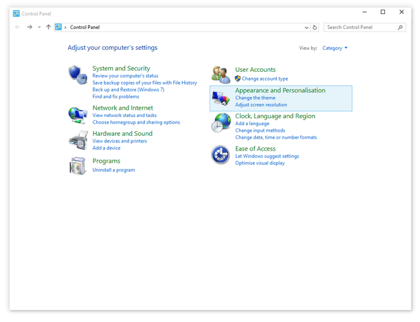Open View network status and tasks

click(x=124, y=116)
